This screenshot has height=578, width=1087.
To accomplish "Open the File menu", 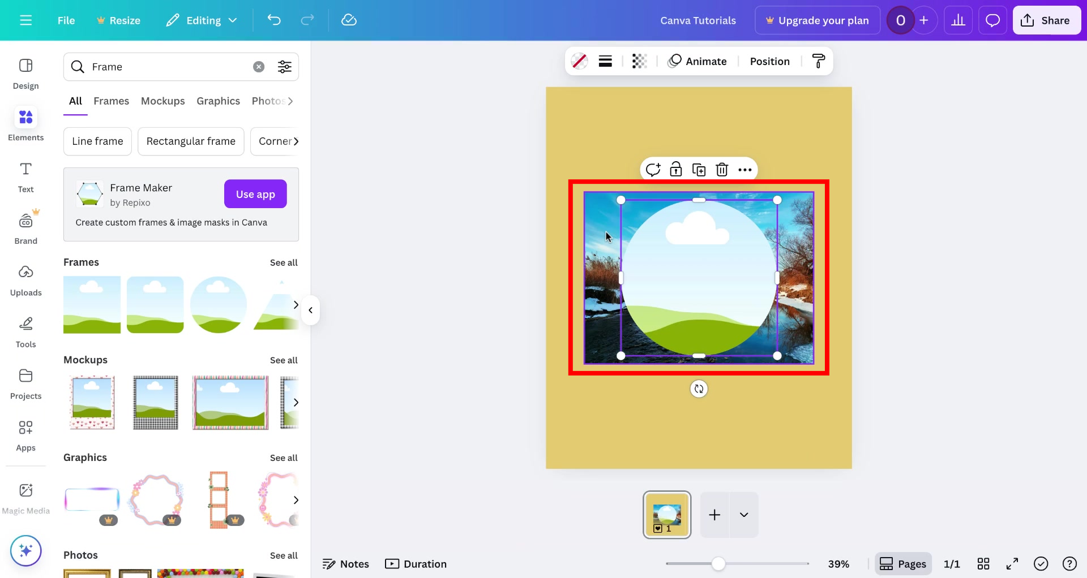I will pos(66,20).
